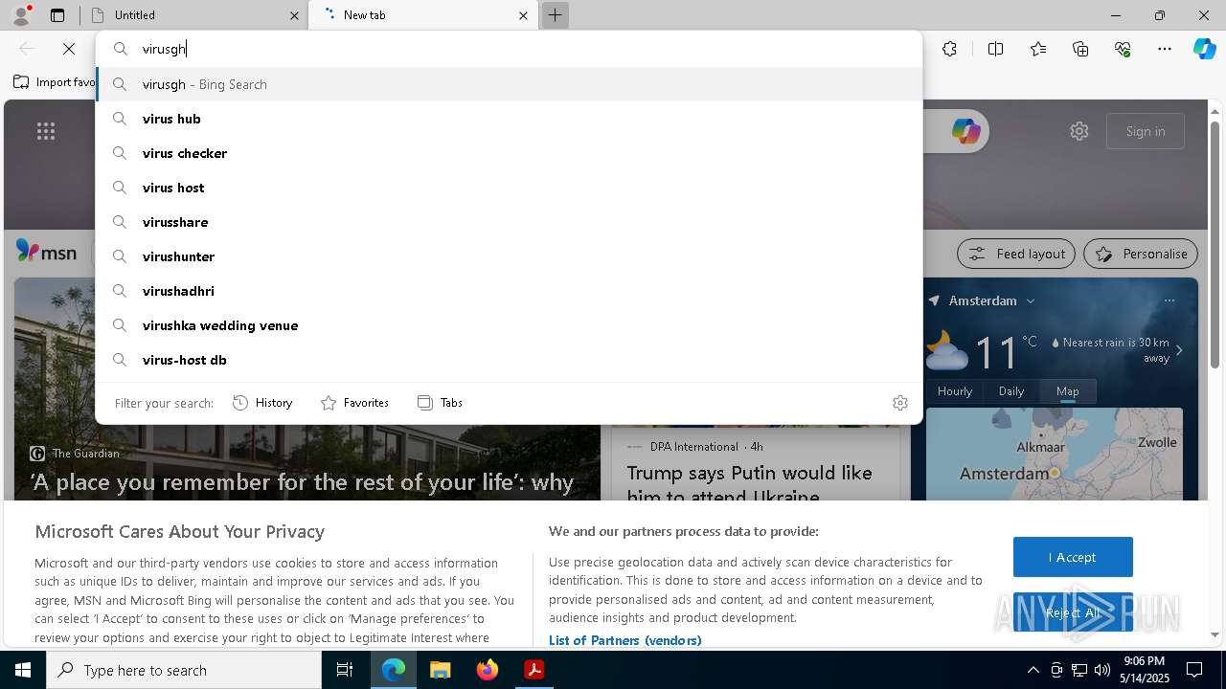Viewport: 1226px width, 689px height.
Task: Open Browser essentials heart icon
Action: [x=1123, y=49]
